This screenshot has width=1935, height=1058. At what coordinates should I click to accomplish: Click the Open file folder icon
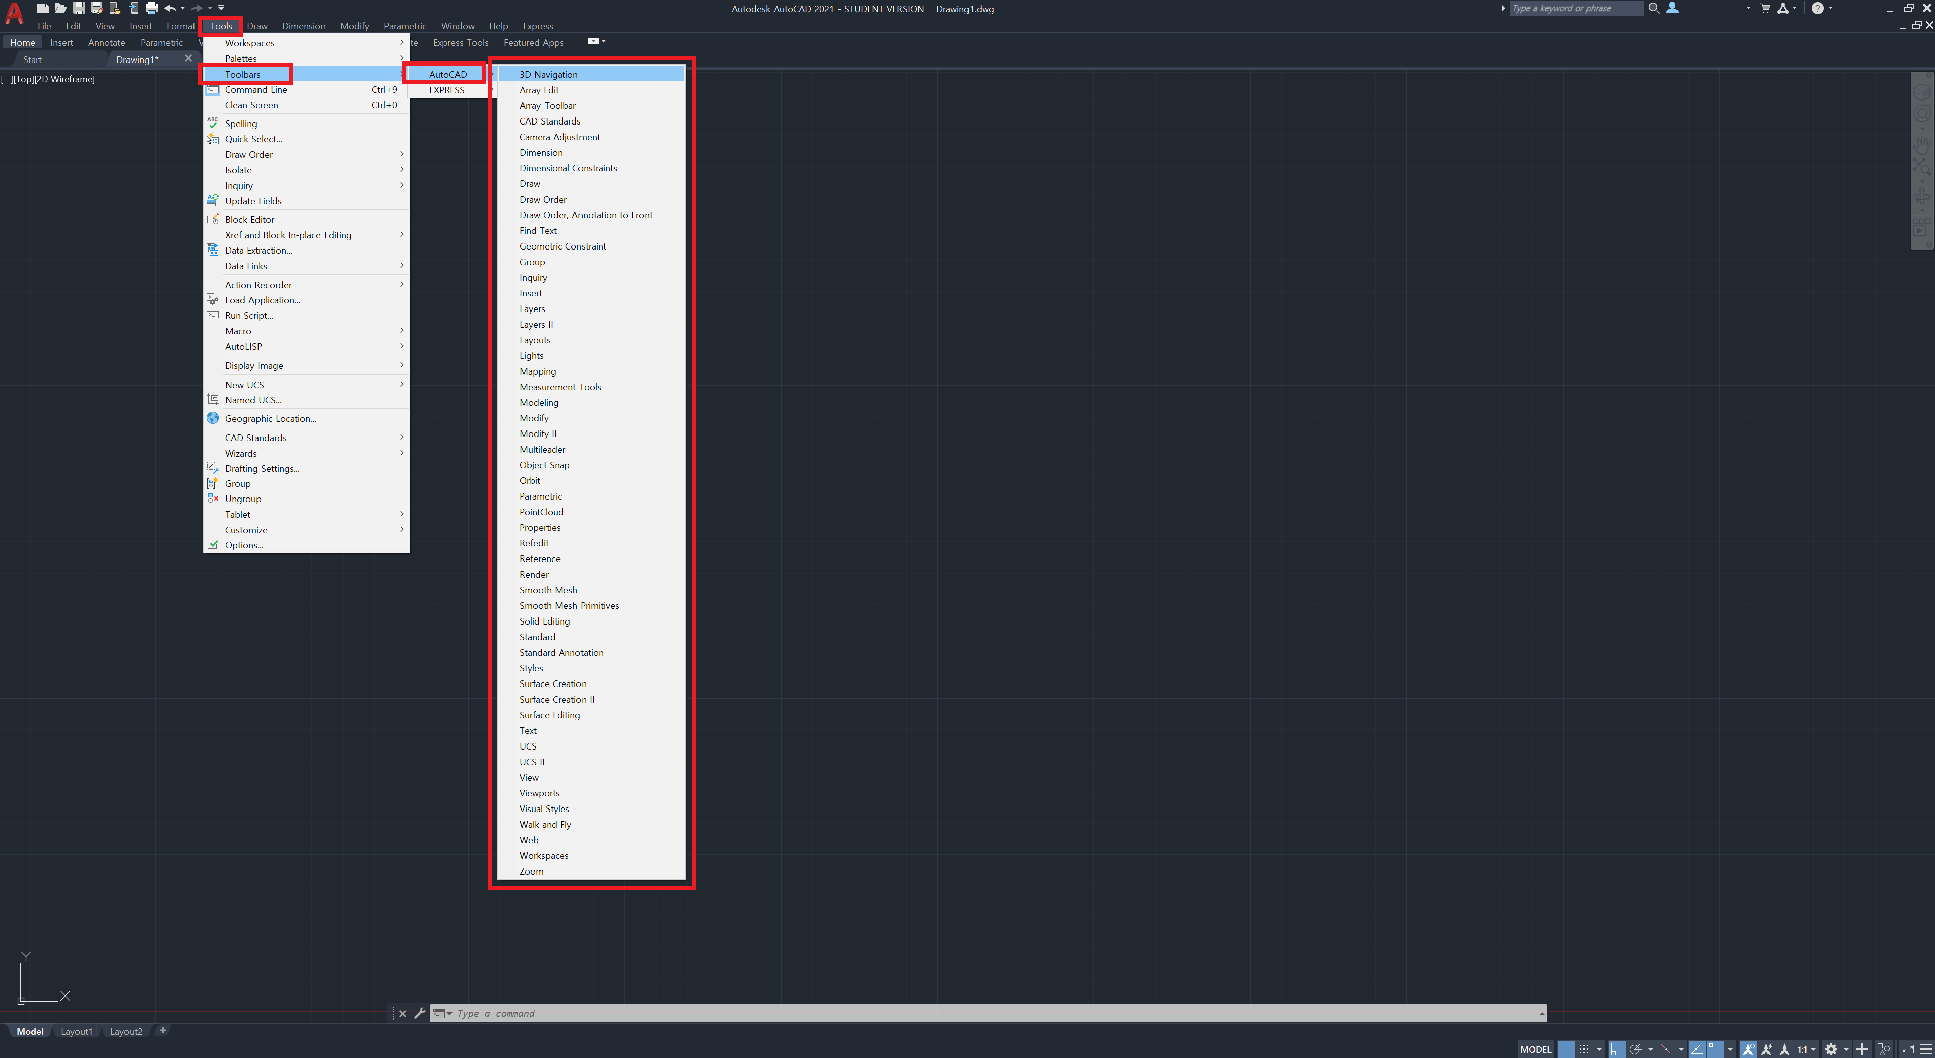click(x=60, y=8)
